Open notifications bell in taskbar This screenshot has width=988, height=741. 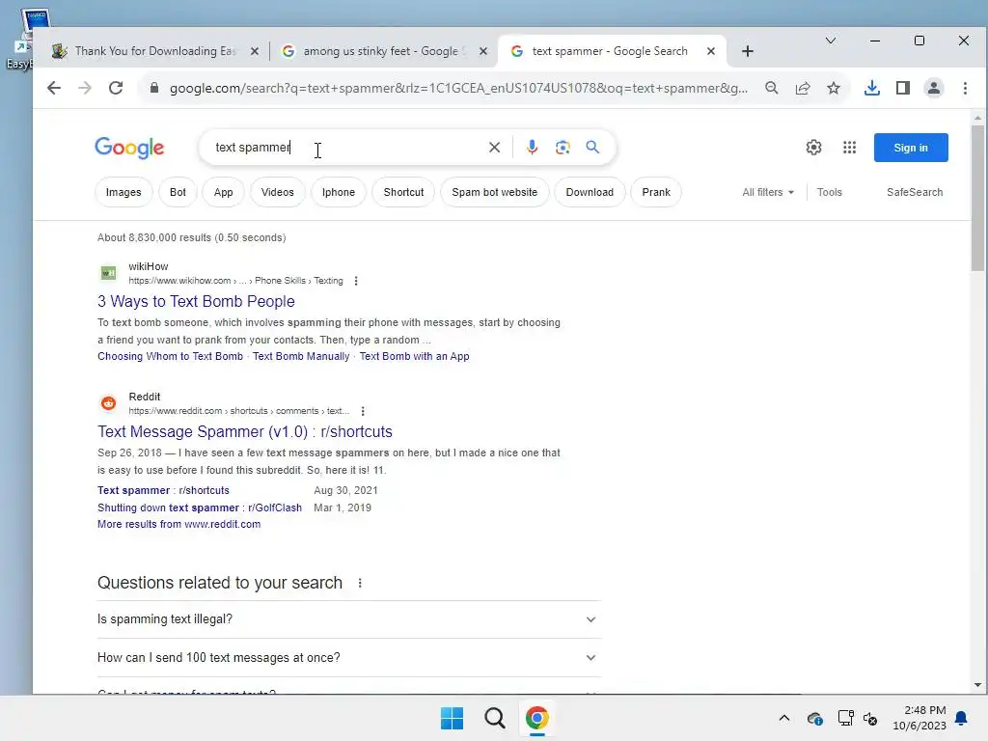pyautogui.click(x=962, y=718)
